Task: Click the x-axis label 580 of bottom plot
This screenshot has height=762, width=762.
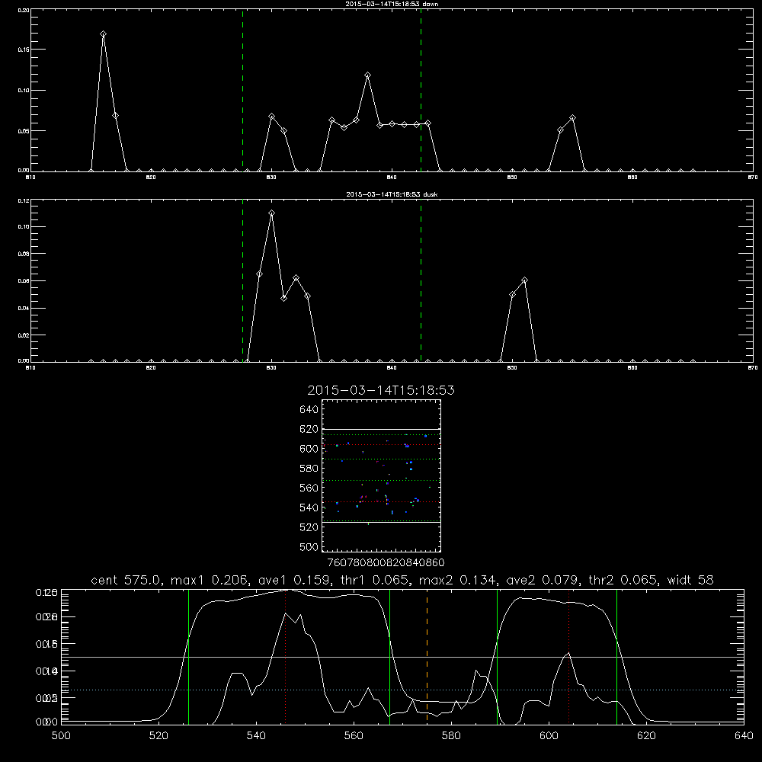Action: 451,736
